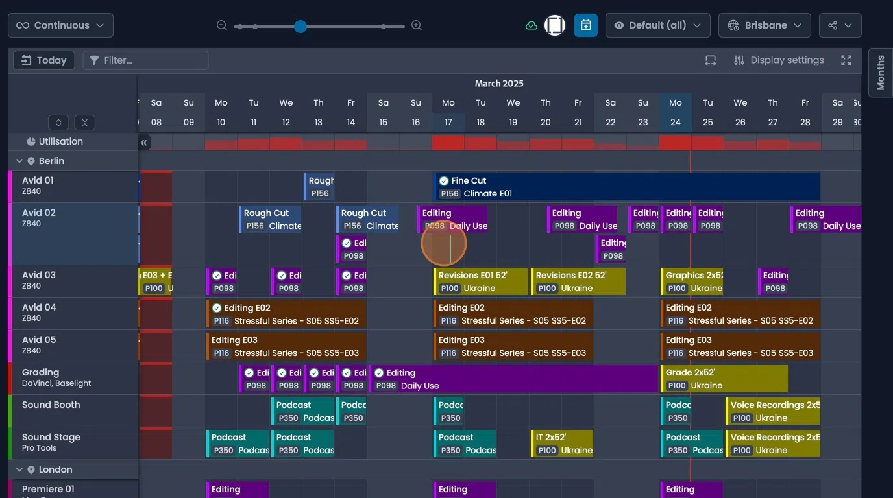Toggle checkmark on Grading Editing Daily Use booking

[x=379, y=373]
